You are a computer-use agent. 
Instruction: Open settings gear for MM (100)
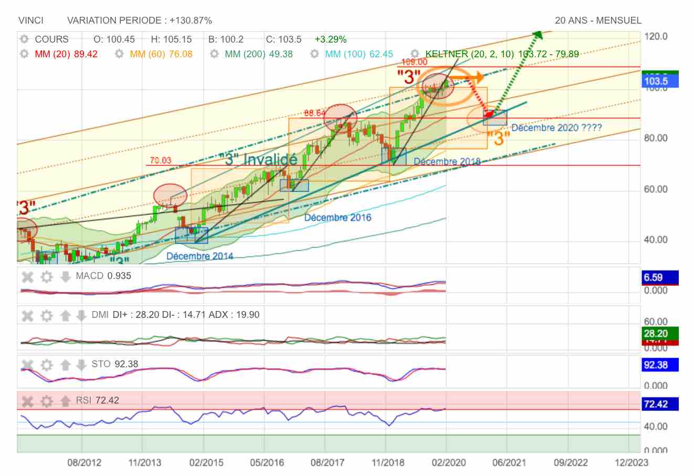(314, 54)
